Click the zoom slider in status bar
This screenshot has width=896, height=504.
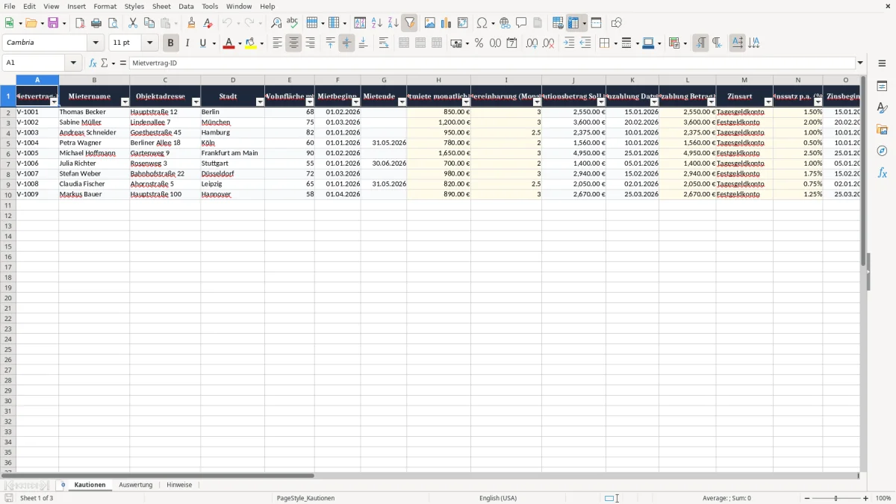[836, 498]
